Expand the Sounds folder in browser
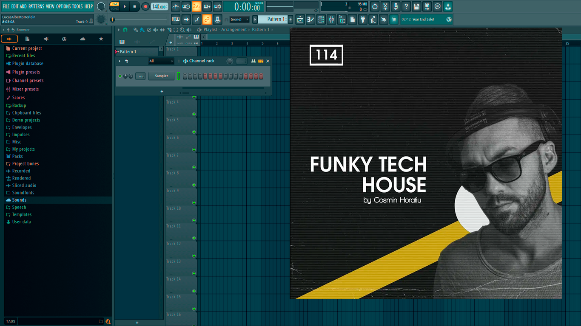 pos(16,200)
